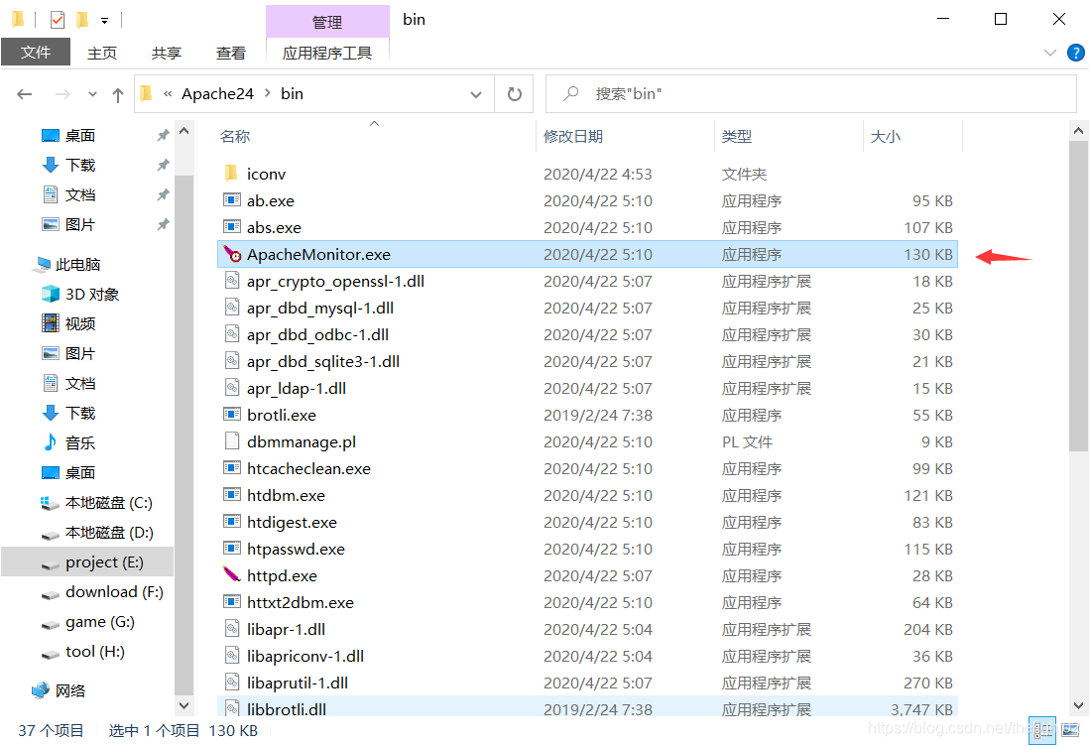The height and width of the screenshot is (746, 1090).
Task: Click the 搜索"bin" search box
Action: coord(811,94)
